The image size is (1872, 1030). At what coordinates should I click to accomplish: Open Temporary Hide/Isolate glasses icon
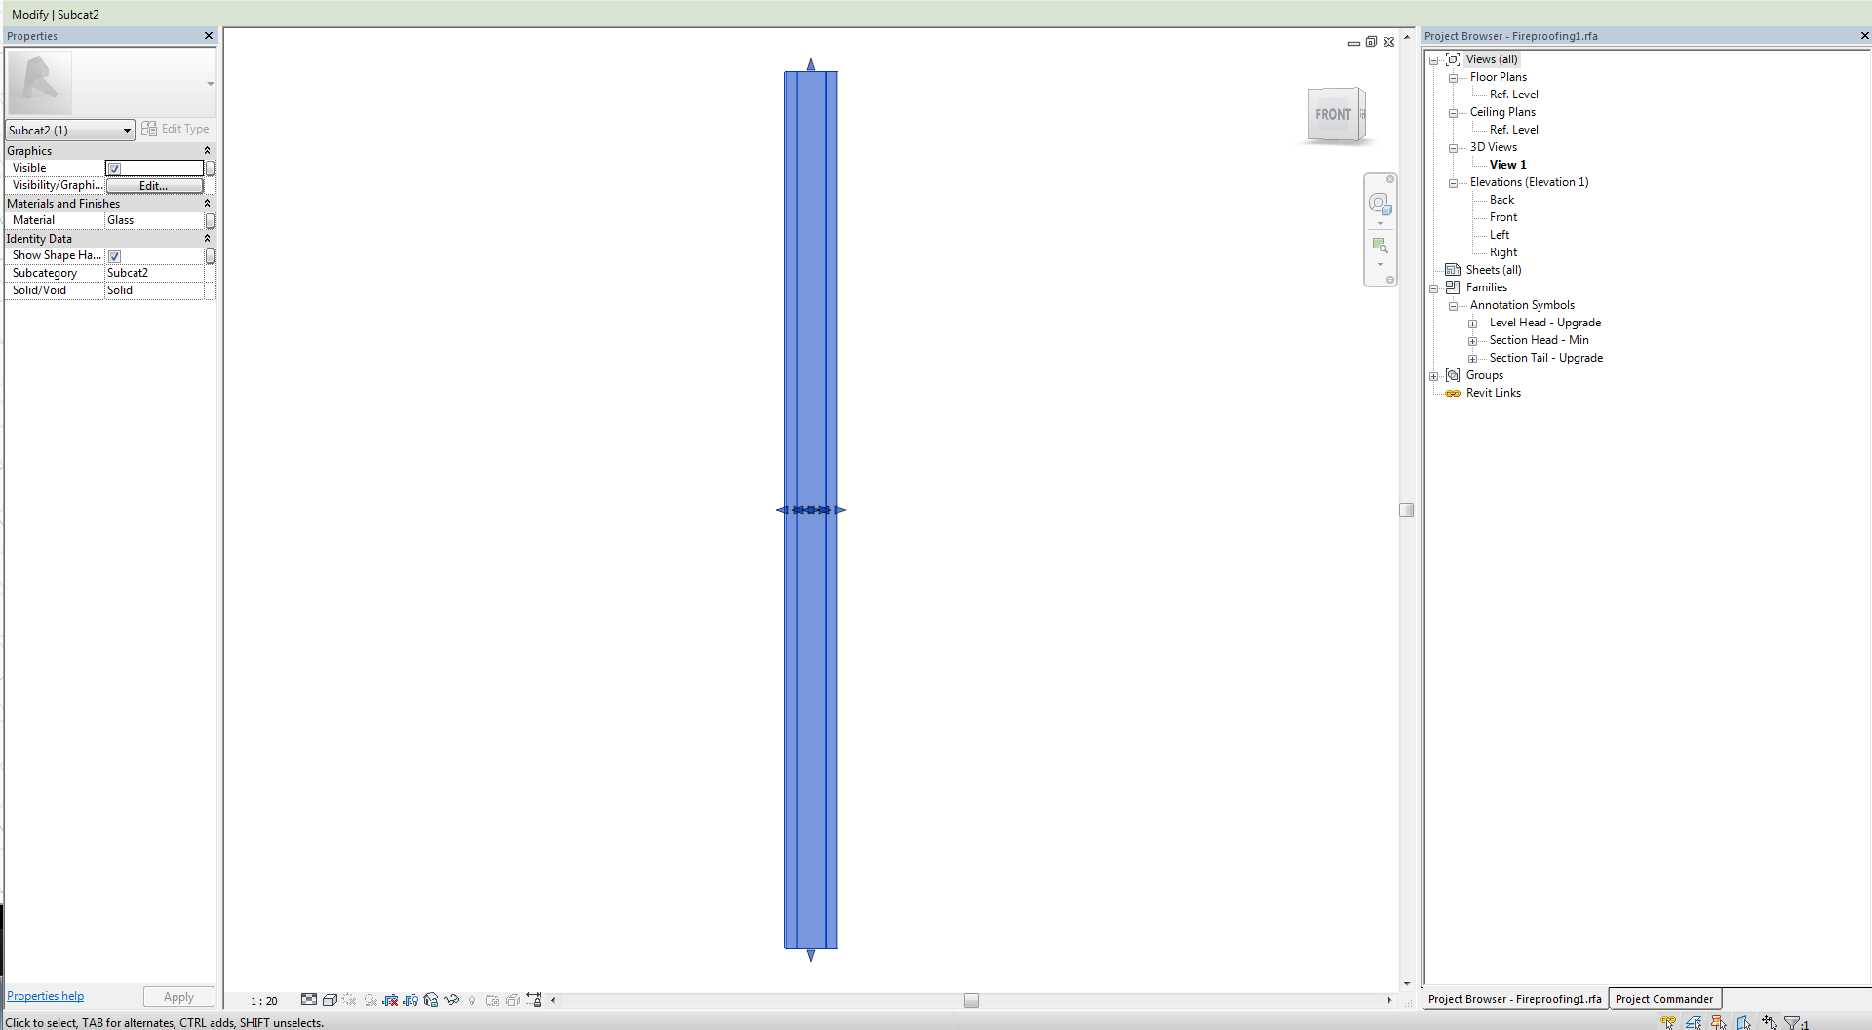450,999
